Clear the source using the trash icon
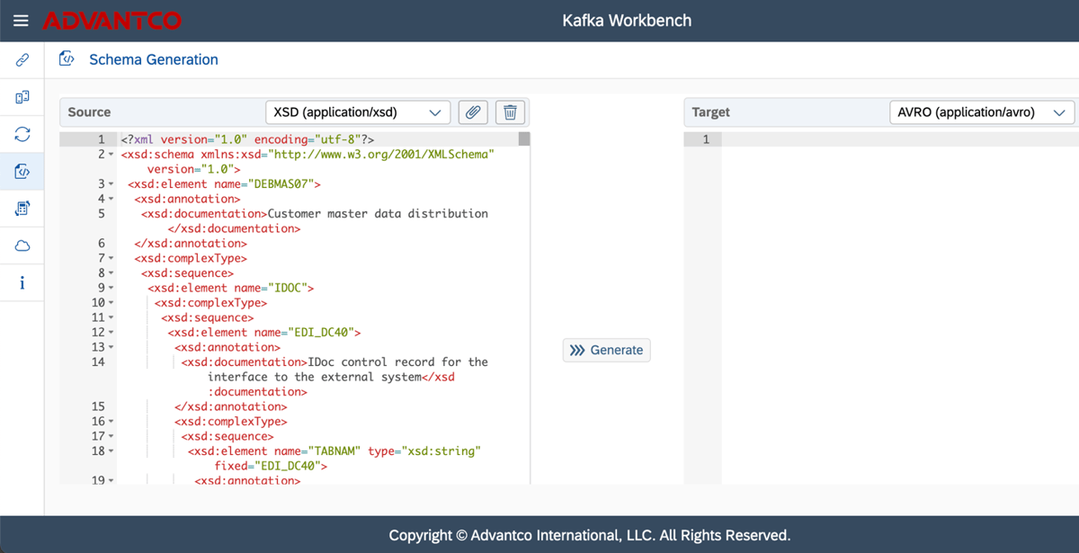 pos(510,111)
